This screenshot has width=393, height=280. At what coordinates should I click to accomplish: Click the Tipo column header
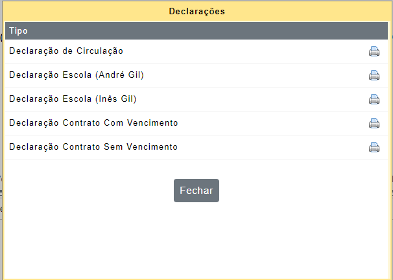click(x=18, y=31)
